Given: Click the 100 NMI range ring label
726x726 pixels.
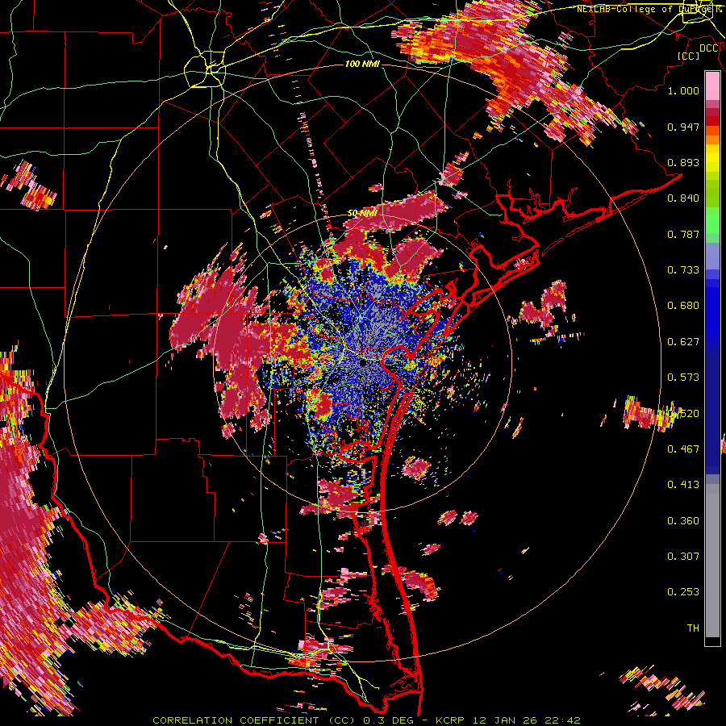Looking at the screenshot, I should (362, 64).
